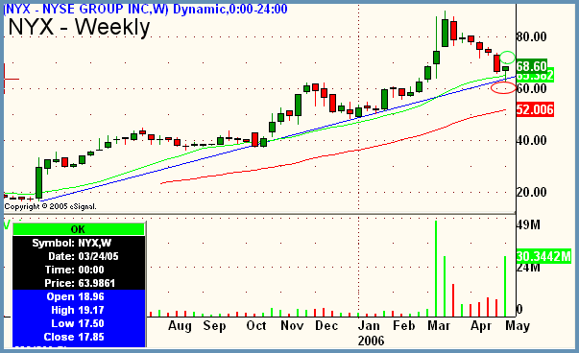Viewport: 579px width, 353px height.
Task: Click the Feb label on time axis
Action: (403, 326)
